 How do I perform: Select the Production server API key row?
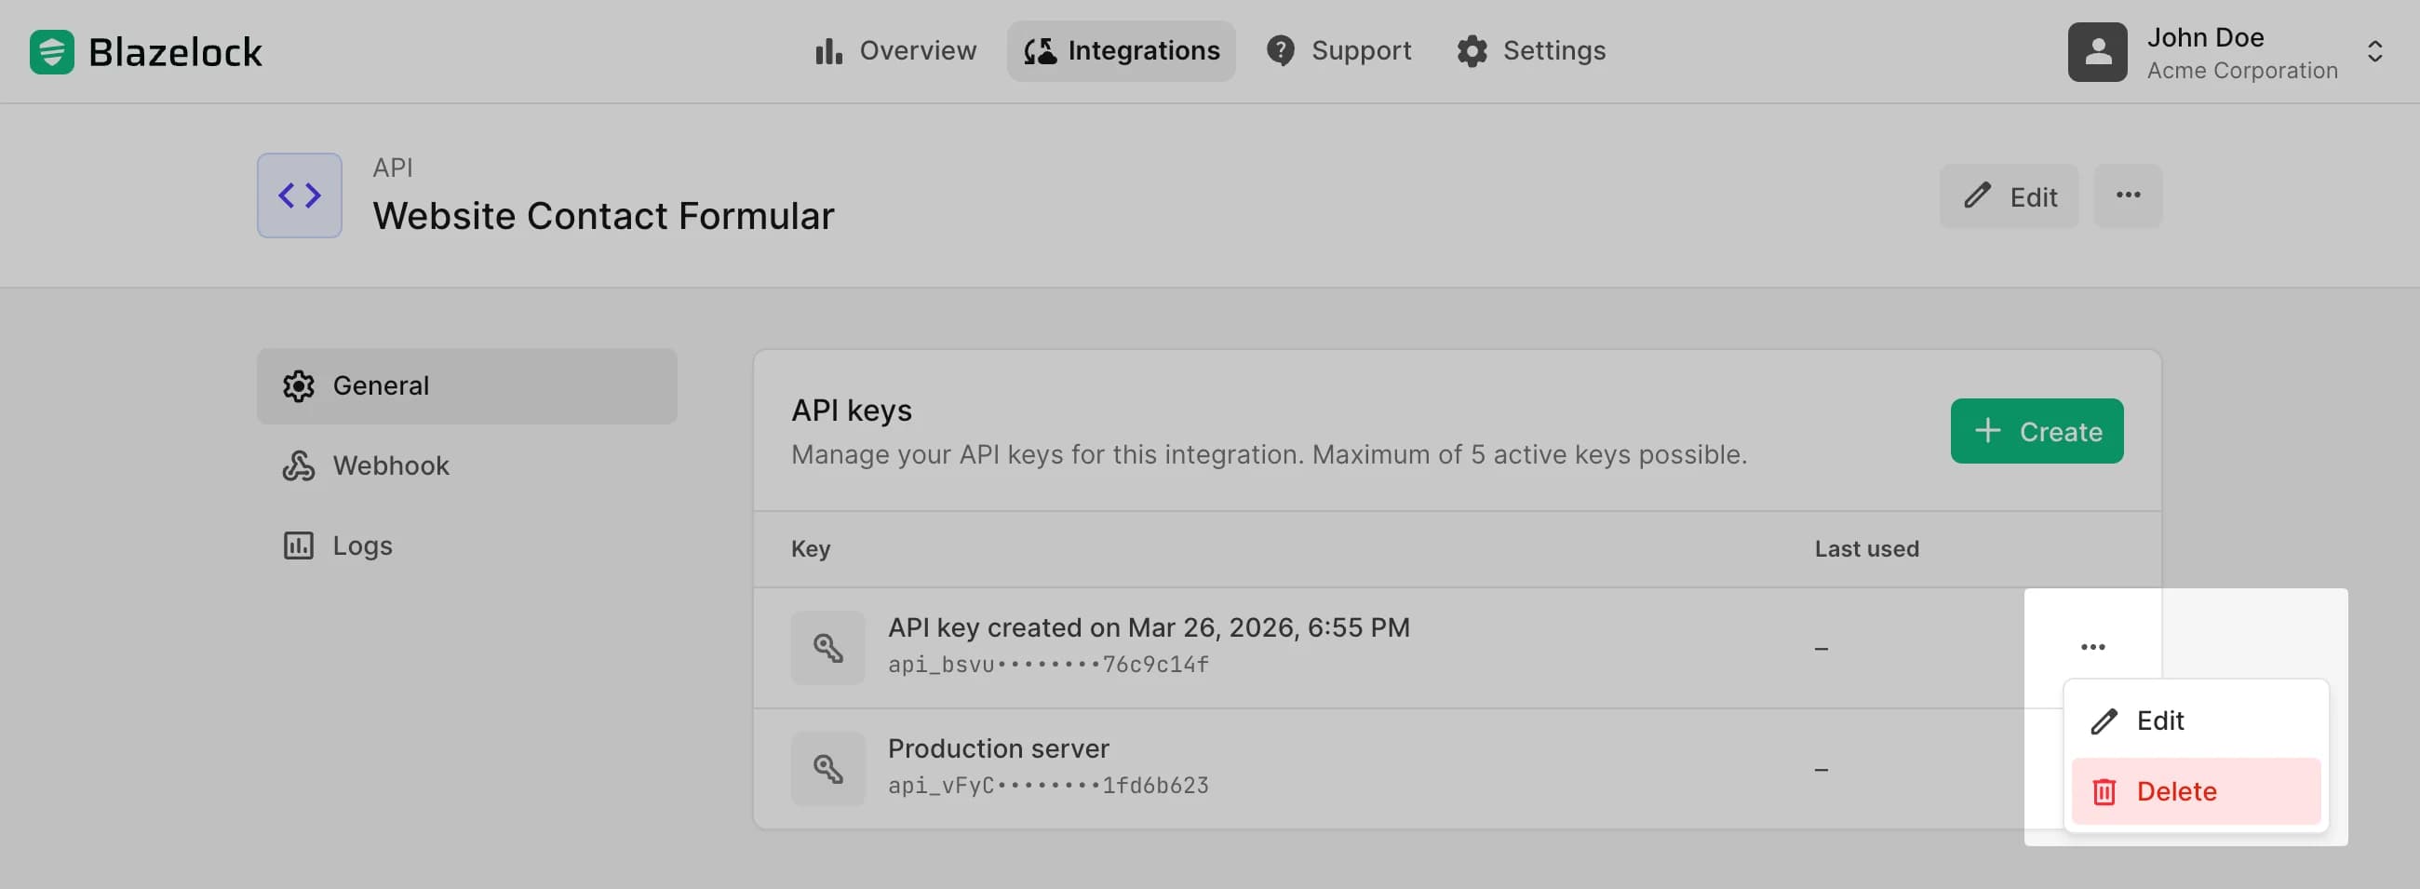pyautogui.click(x=1221, y=768)
